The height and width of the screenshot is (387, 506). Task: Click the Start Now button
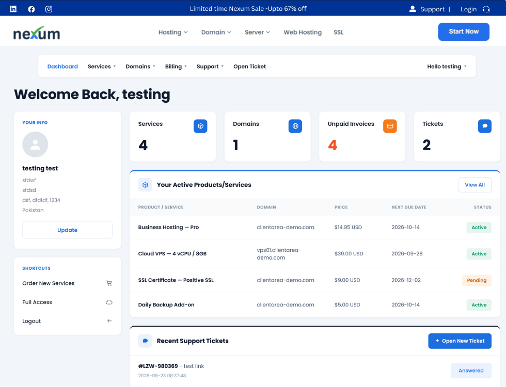tap(464, 31)
